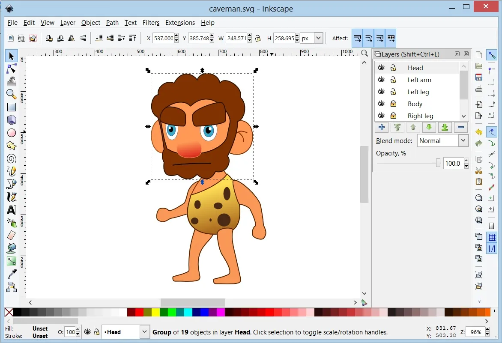Select the Left leg layer row
The width and height of the screenshot is (502, 343).
(x=417, y=92)
